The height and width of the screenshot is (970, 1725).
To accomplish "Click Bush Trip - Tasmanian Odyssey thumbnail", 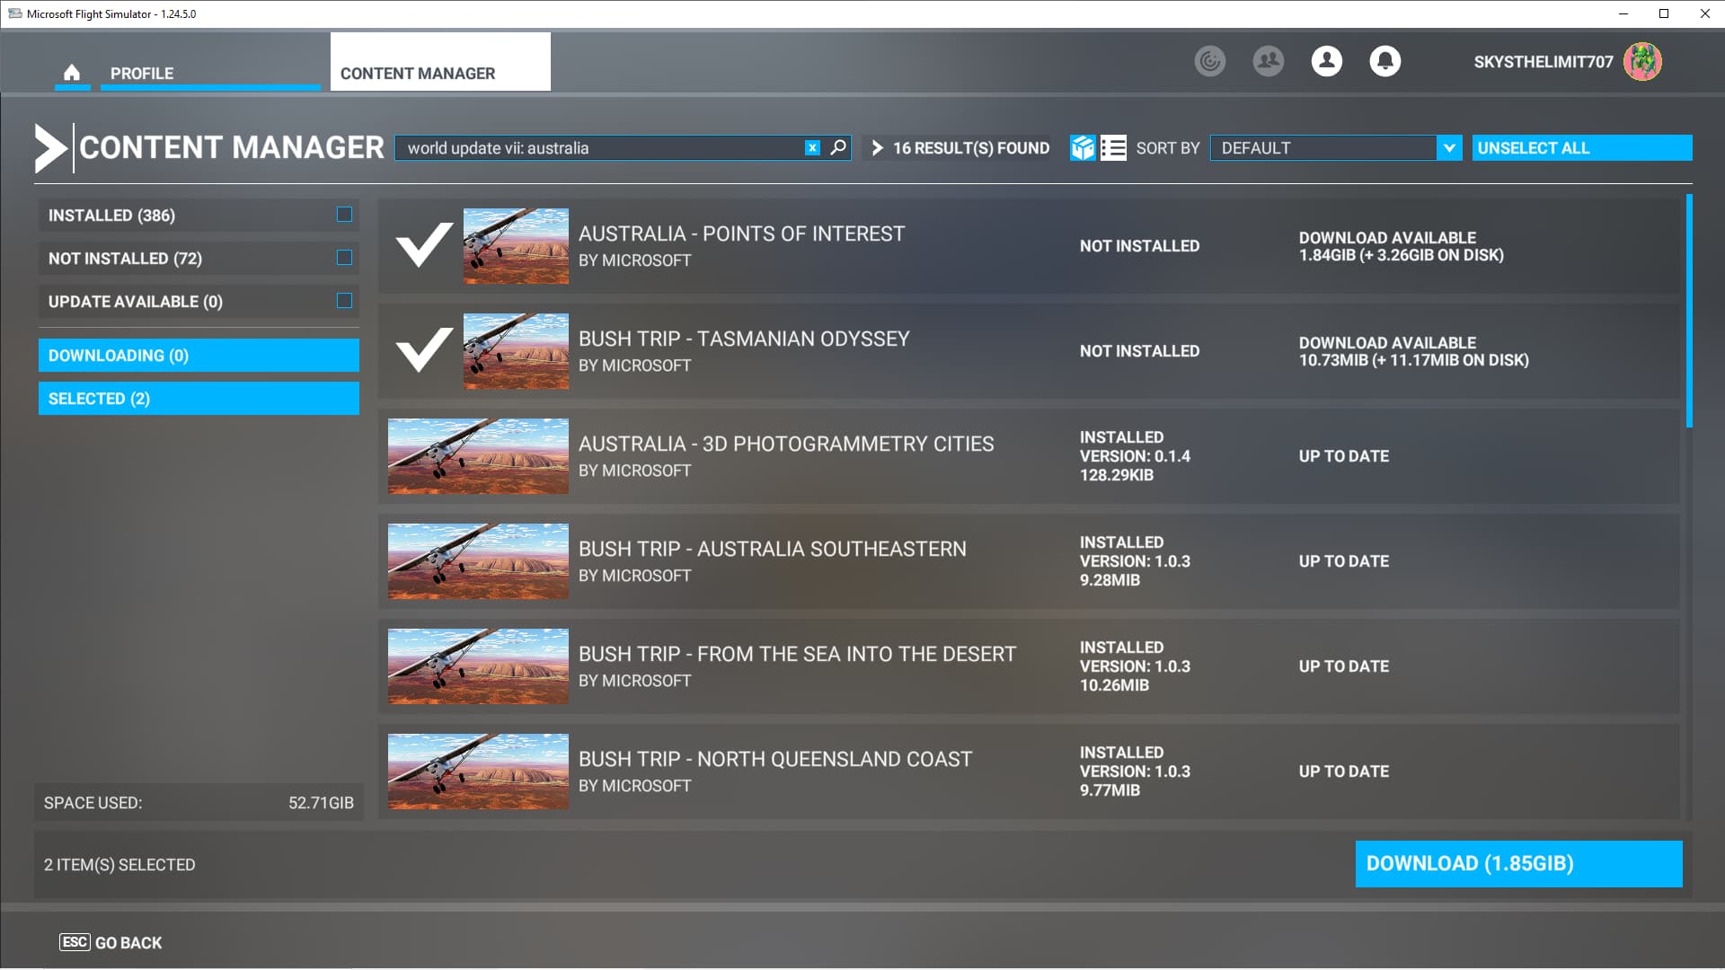I will pos(516,351).
